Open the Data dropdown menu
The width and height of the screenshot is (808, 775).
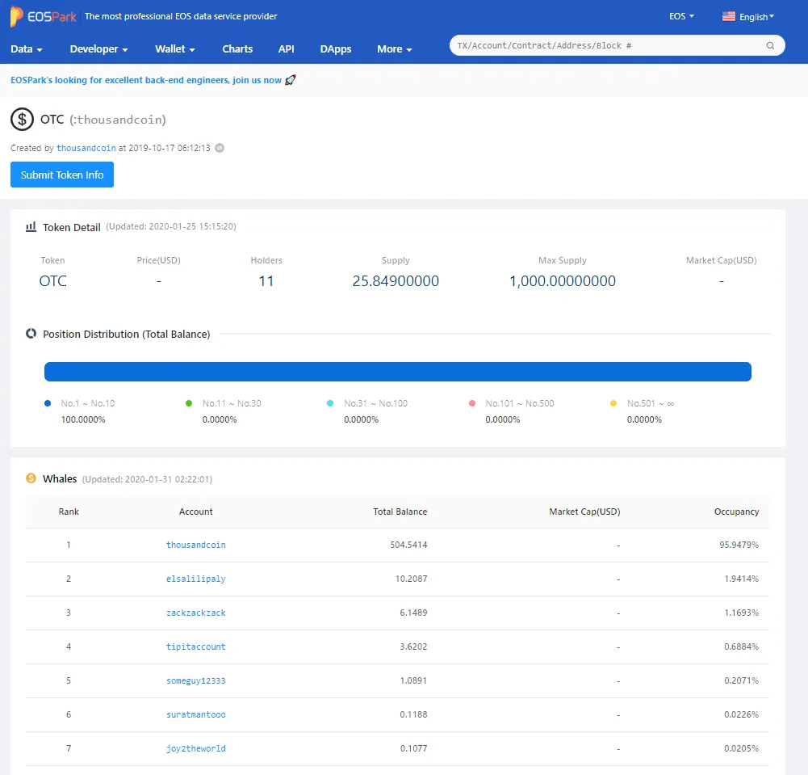click(27, 49)
